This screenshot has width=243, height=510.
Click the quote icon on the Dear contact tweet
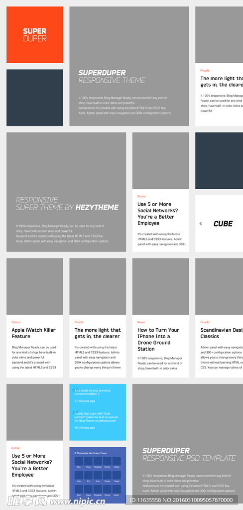(75, 412)
